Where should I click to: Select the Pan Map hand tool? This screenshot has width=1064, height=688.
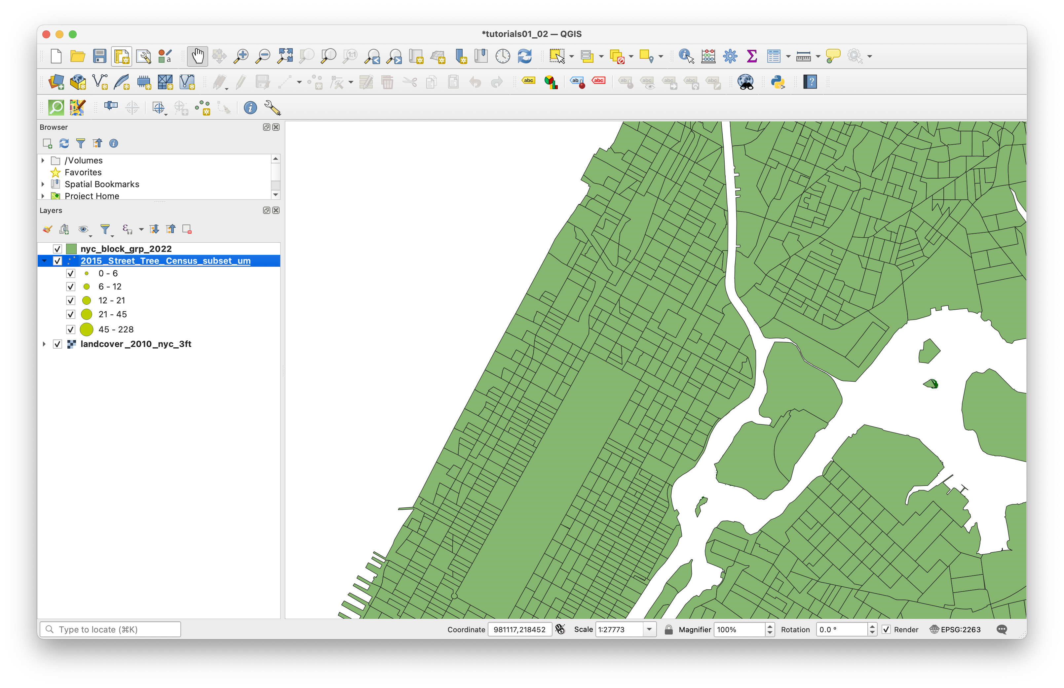pos(197,56)
